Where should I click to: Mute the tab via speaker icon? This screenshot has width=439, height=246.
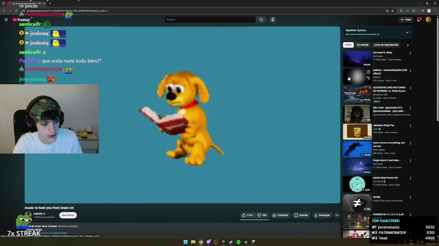(39, 3)
